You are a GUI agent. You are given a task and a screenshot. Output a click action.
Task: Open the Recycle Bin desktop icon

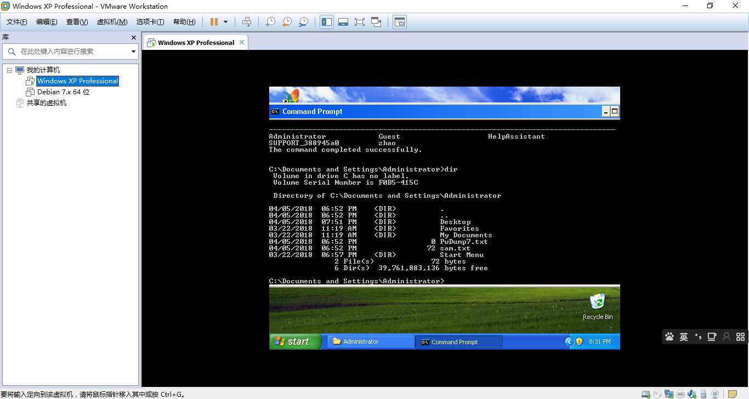click(598, 306)
